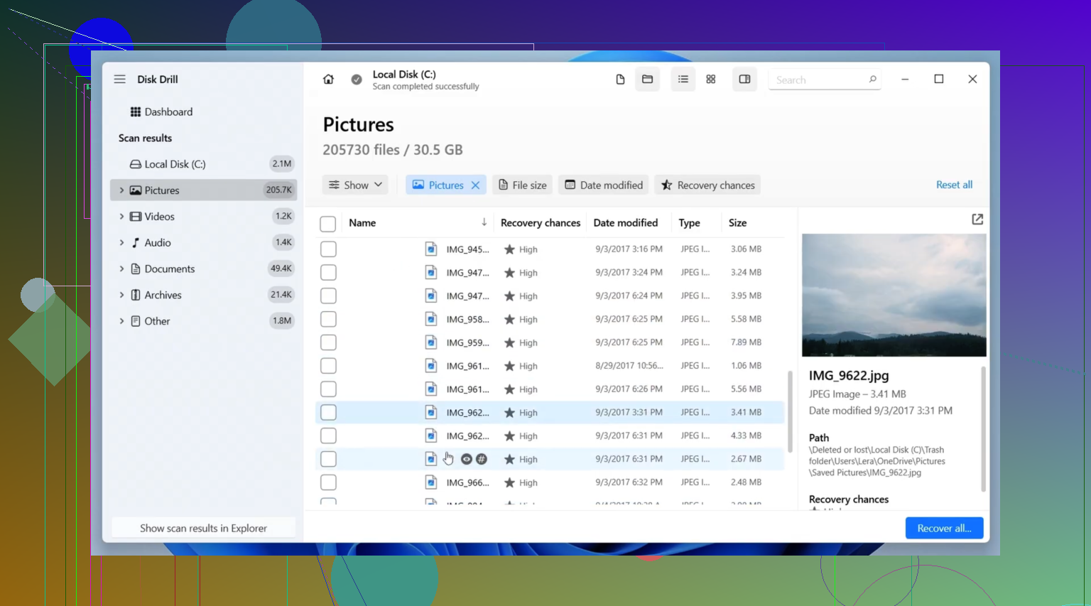Screen dimensions: 1091x606
Task: Click the star icon on the 7.89 MB row
Action: click(509, 342)
